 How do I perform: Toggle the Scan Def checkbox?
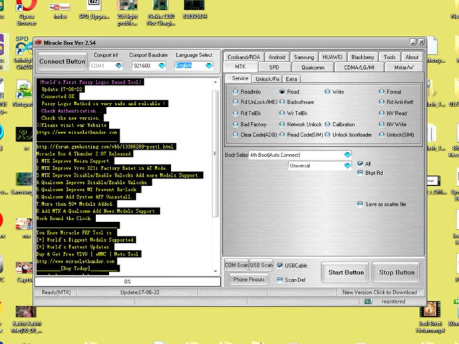click(280, 280)
